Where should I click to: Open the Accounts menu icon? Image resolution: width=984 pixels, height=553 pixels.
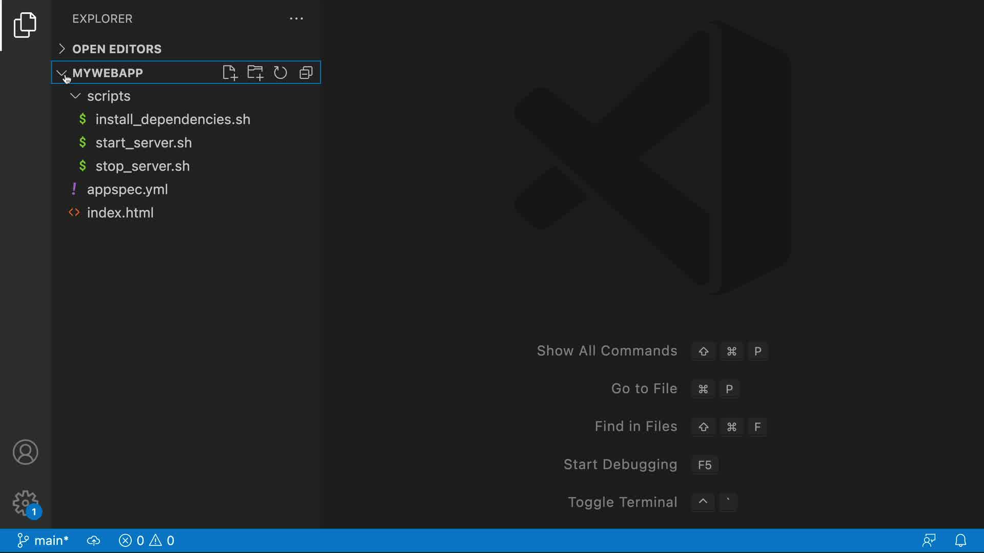[25, 452]
